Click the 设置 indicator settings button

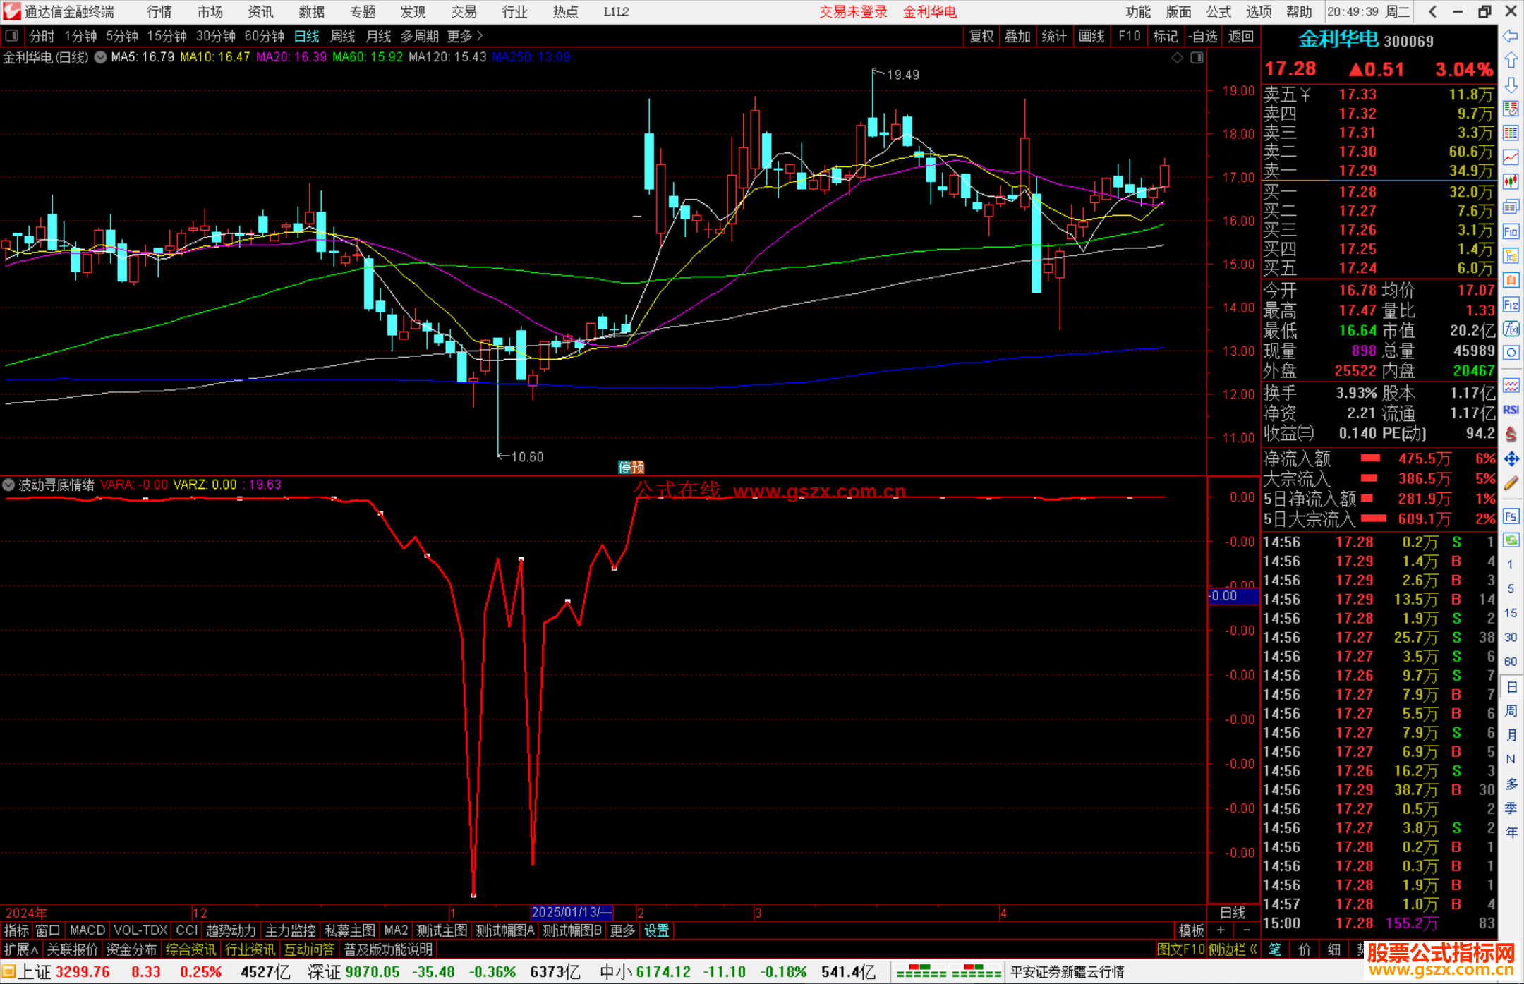pos(656,930)
